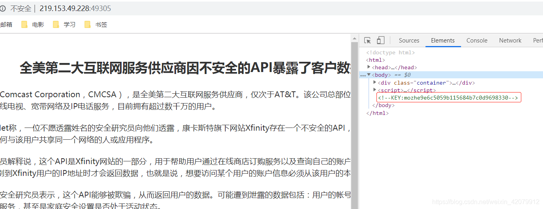Click the paragraph starting 员解释说
Viewport: 543px width, 209px height.
[x=175, y=167]
